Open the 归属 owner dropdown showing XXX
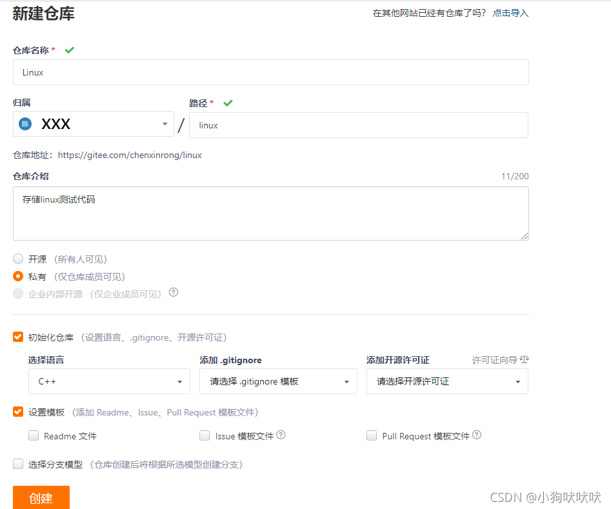 pos(94,124)
